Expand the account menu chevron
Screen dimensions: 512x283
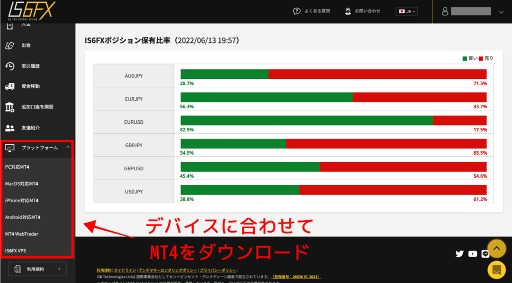click(x=501, y=12)
